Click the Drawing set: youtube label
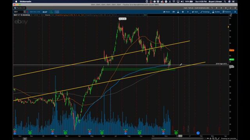Image resolution: width=250 pixels, height=140 pixels. (229, 138)
